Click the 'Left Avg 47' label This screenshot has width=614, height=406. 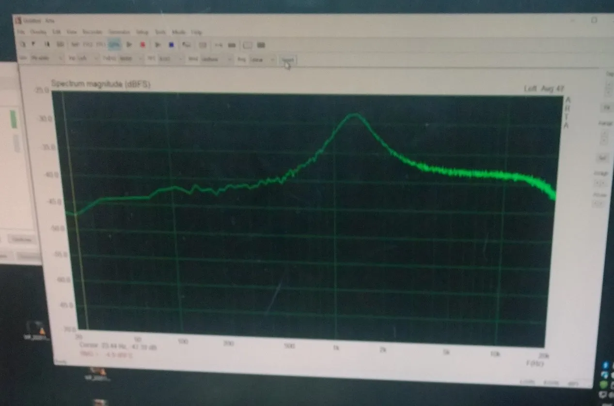(x=543, y=89)
